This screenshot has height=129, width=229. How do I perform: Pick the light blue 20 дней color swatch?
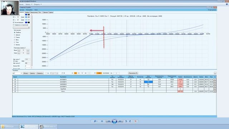pos(26,20)
